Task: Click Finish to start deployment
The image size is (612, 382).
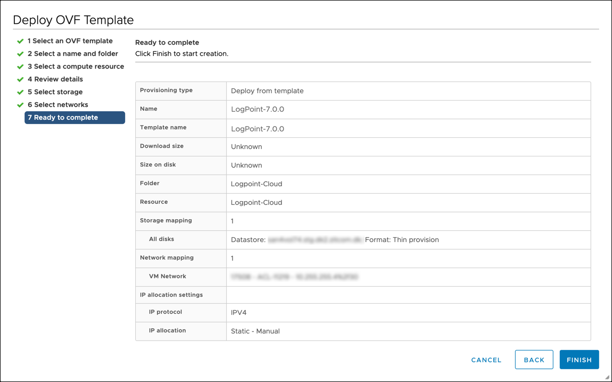Action: (579, 360)
